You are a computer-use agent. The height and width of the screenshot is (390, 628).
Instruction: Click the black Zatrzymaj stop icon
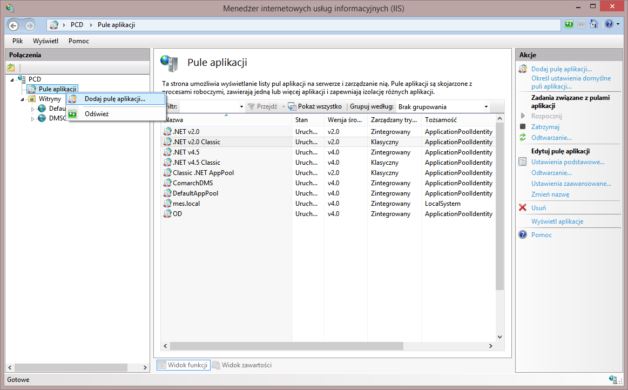click(x=523, y=126)
